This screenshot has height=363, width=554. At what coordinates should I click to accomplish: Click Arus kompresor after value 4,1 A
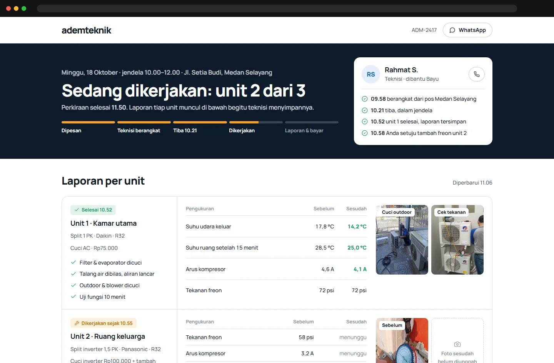(x=360, y=269)
